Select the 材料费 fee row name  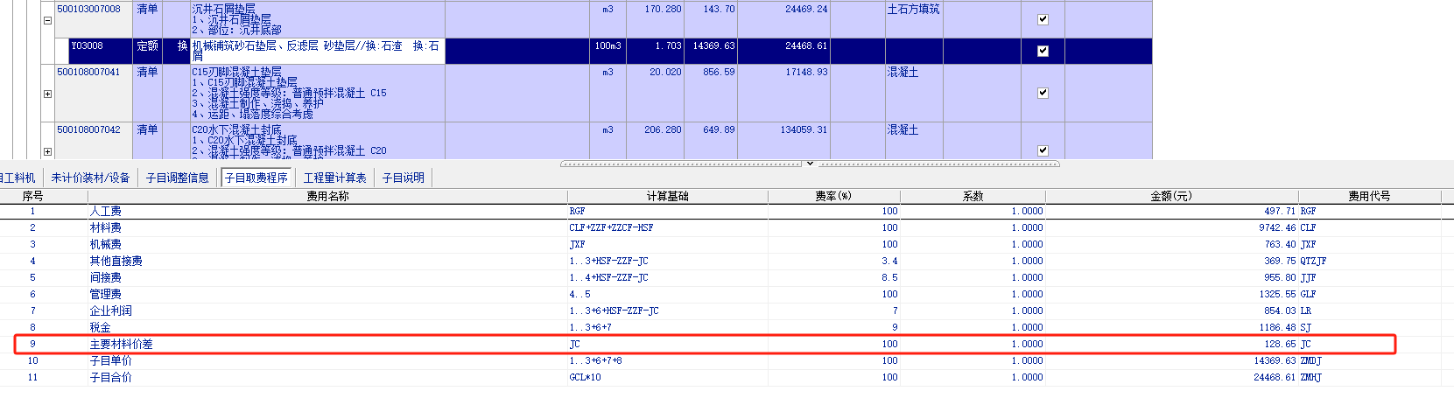[106, 227]
